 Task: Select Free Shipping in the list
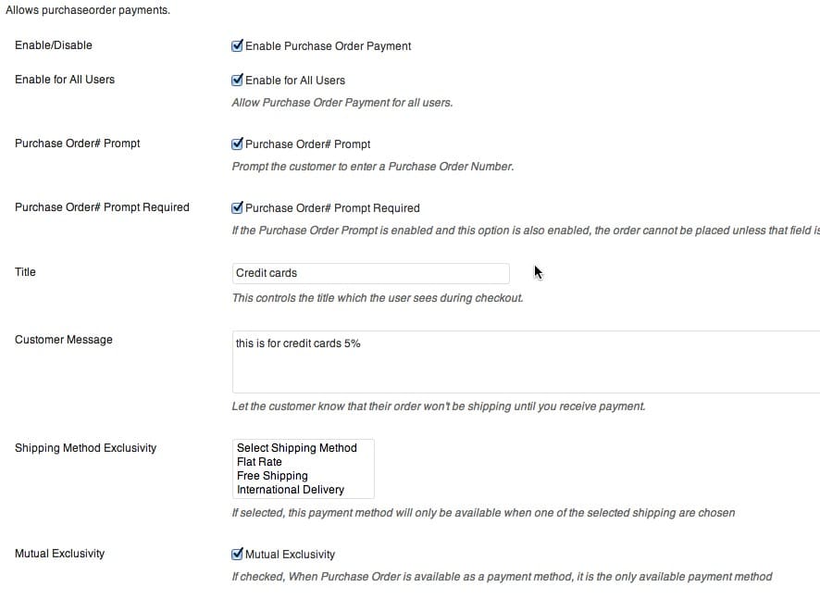(272, 476)
